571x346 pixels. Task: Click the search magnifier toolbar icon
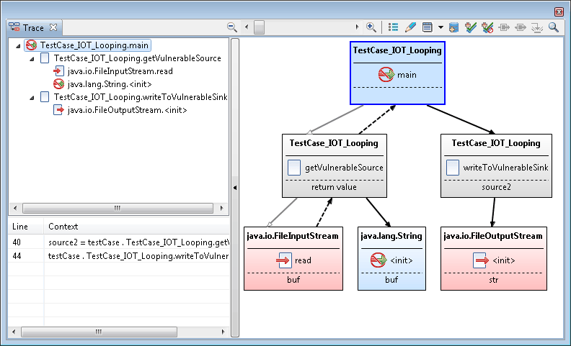click(x=554, y=27)
